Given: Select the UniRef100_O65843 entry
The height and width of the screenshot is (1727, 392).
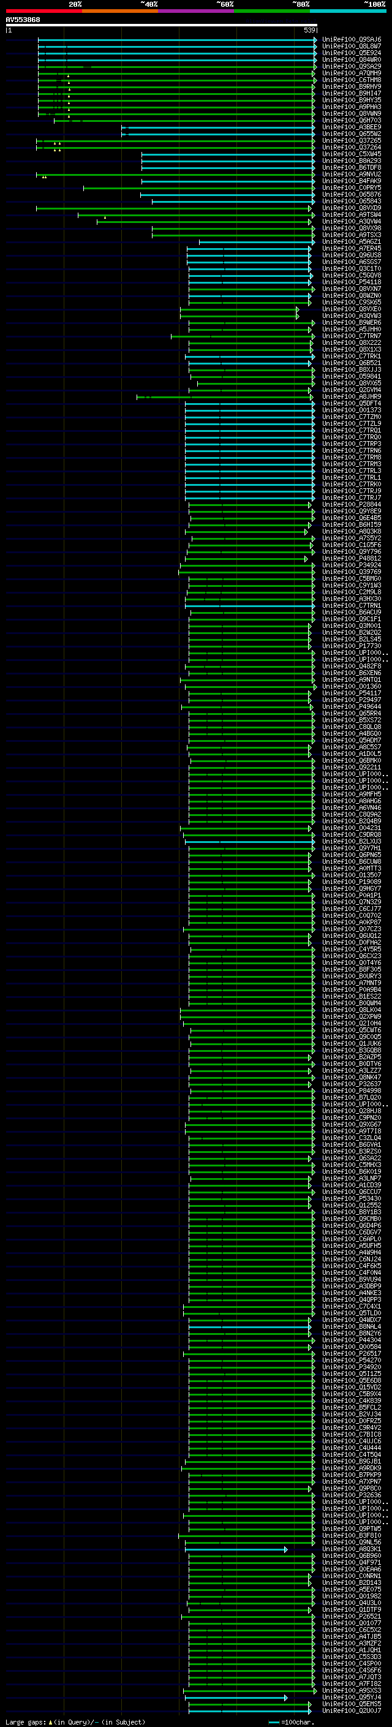Looking at the screenshot, I should click(x=352, y=202).
